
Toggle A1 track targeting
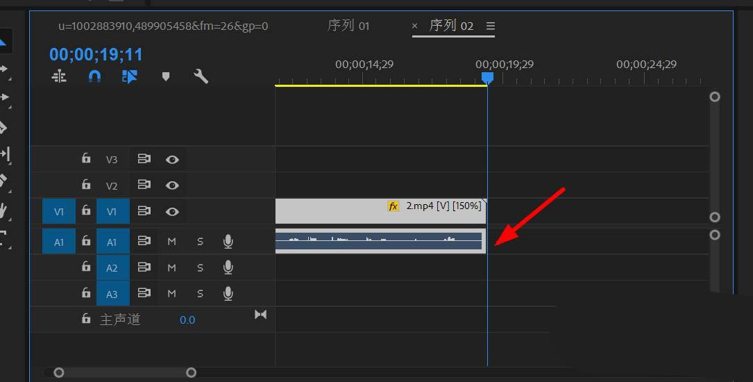pos(113,242)
